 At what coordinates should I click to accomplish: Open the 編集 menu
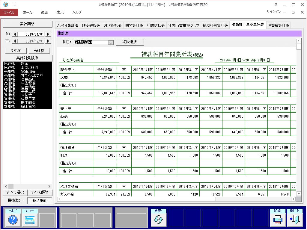[44, 13]
